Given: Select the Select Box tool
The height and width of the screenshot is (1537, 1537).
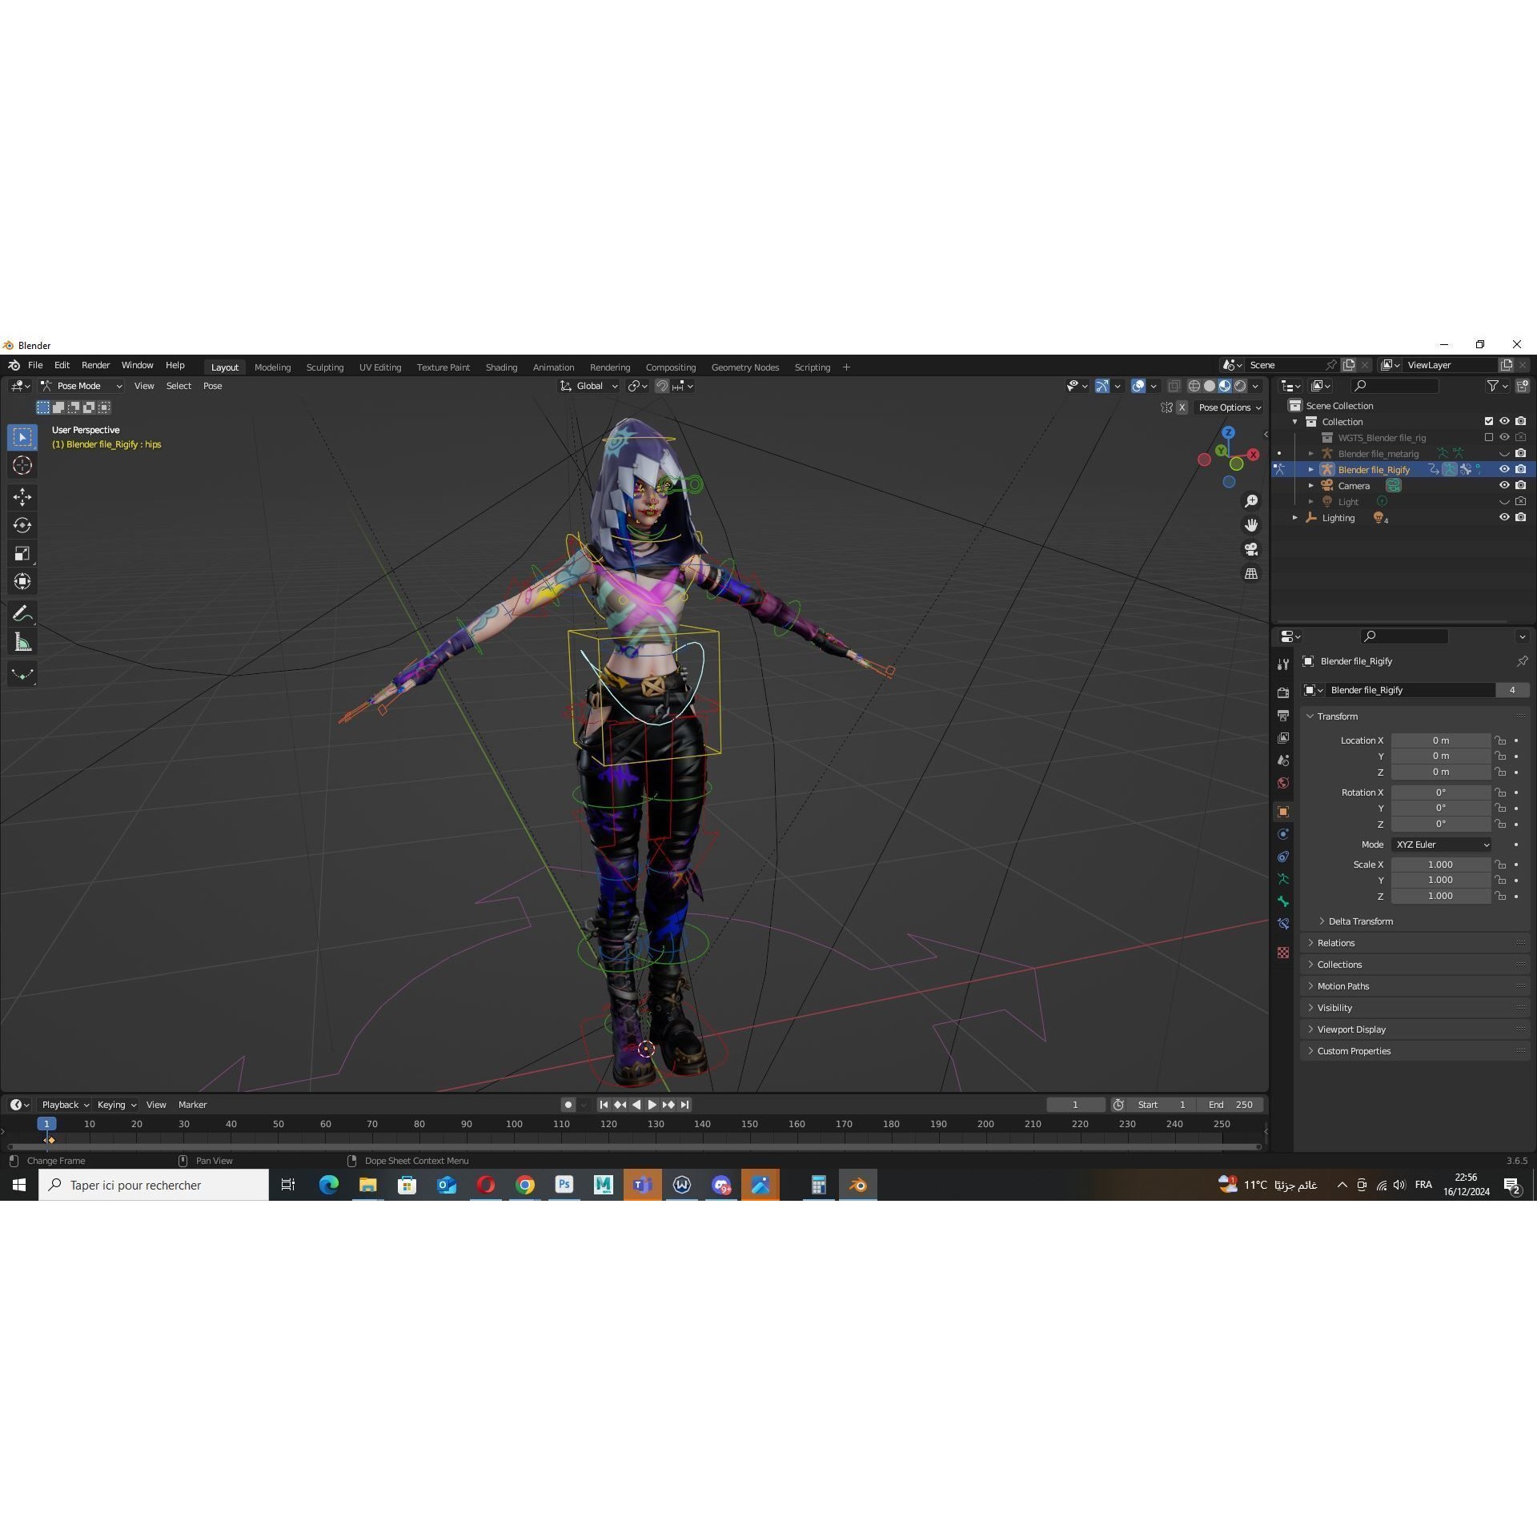Looking at the screenshot, I should point(22,437).
